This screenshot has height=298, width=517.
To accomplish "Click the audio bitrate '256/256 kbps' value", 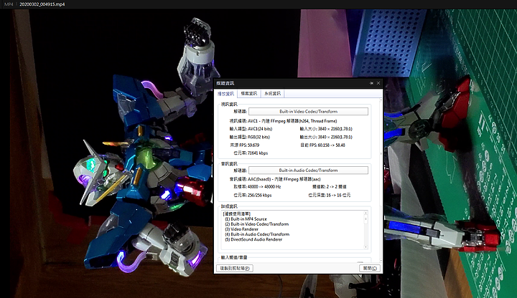I will [259, 196].
